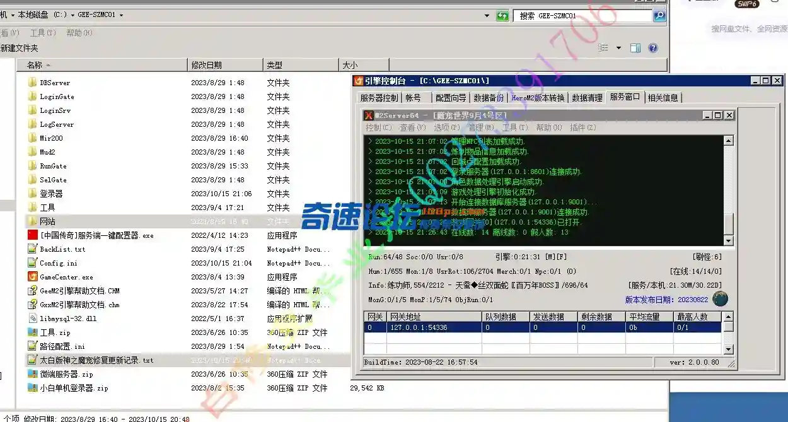Open the HeroM2版本转换 tab
The image size is (788, 422).
(x=538, y=98)
